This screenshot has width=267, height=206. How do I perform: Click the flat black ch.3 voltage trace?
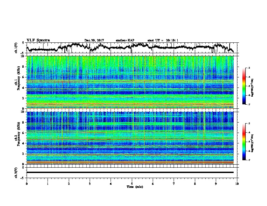point(130,172)
